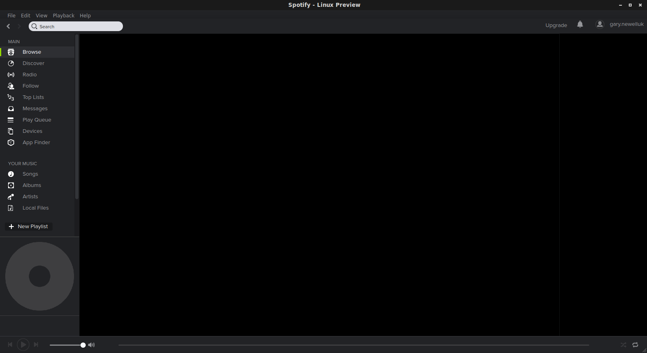Select the Browse label in sidebar
The height and width of the screenshot is (353, 647).
32,52
